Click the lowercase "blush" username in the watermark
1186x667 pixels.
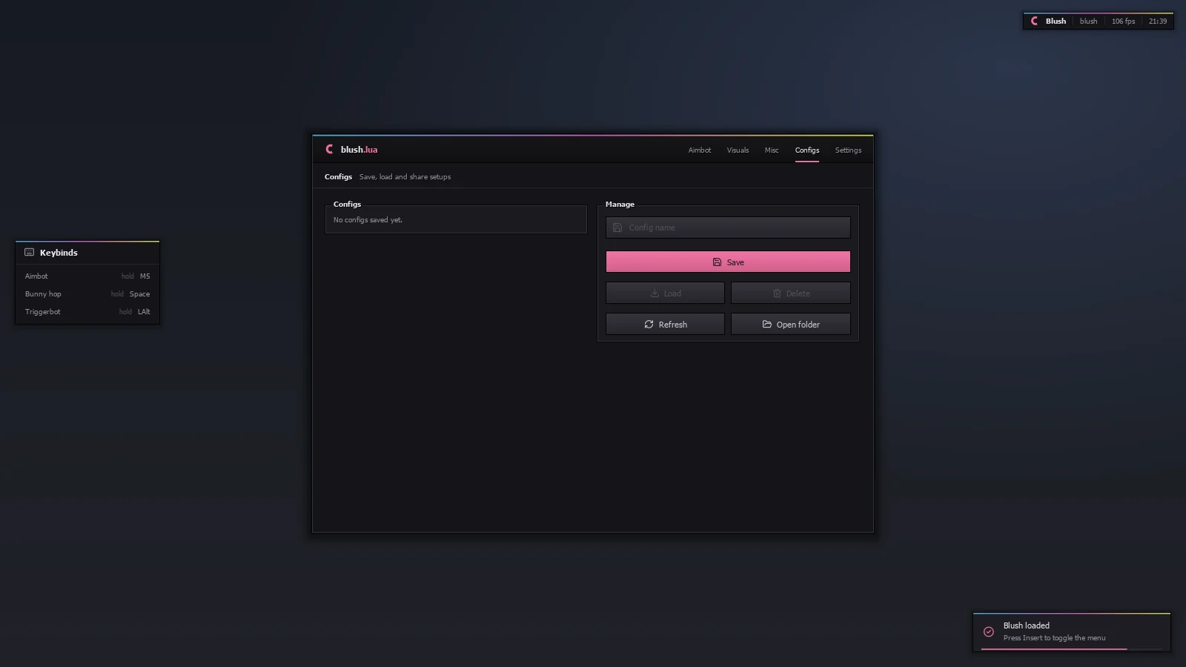coord(1088,21)
